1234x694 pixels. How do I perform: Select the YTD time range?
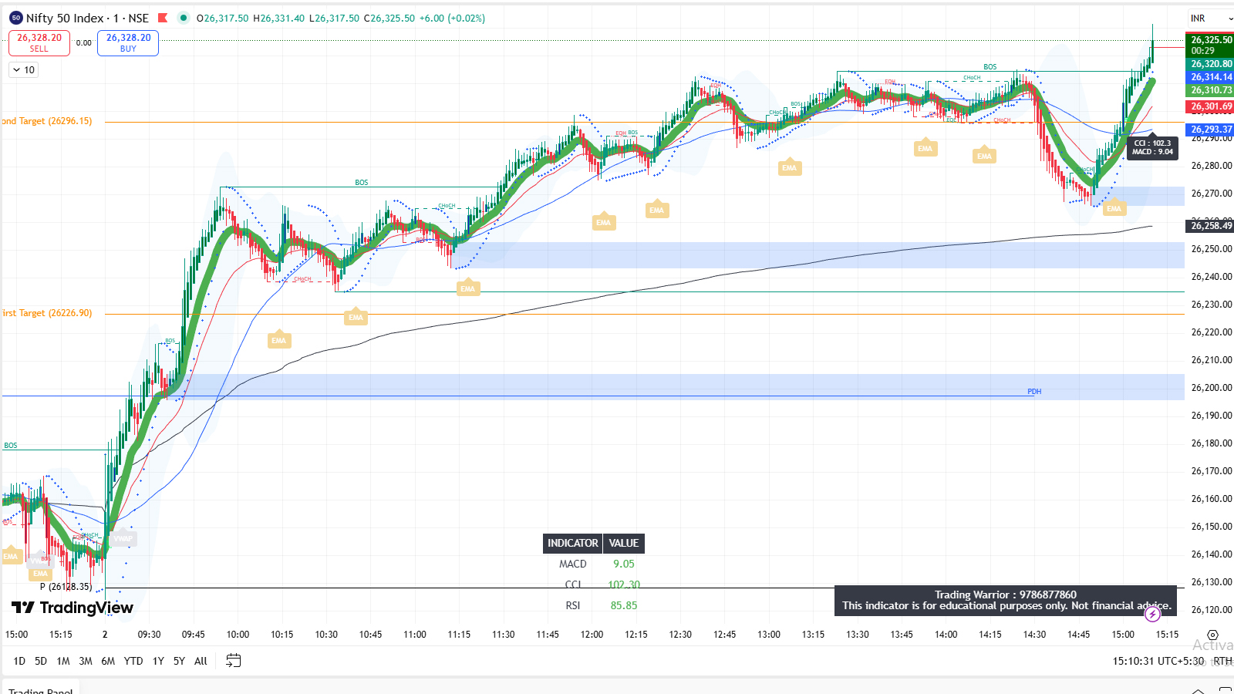coord(133,661)
